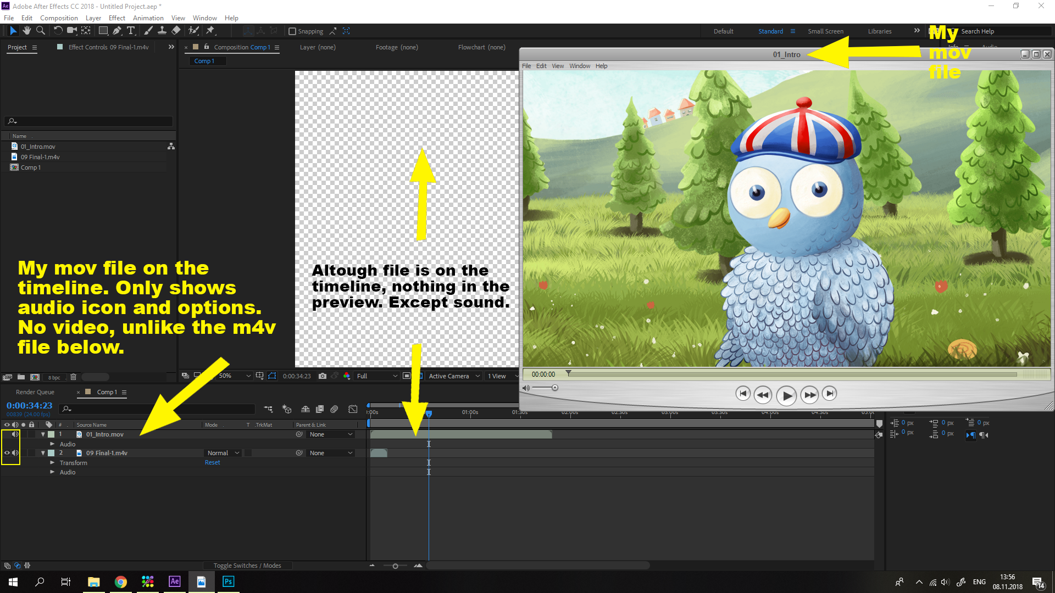Viewport: 1055px width, 593px height.
Task: Toggle solo switch on 09 Final-1.m4v
Action: coord(23,452)
